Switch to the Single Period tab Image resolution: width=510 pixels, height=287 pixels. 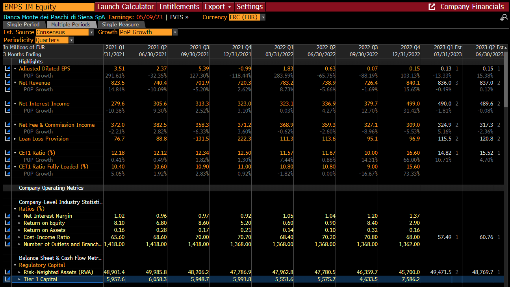(x=23, y=24)
